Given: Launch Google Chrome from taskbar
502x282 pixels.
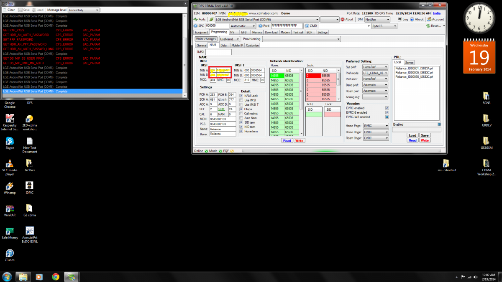Looking at the screenshot, I should 55,277.
